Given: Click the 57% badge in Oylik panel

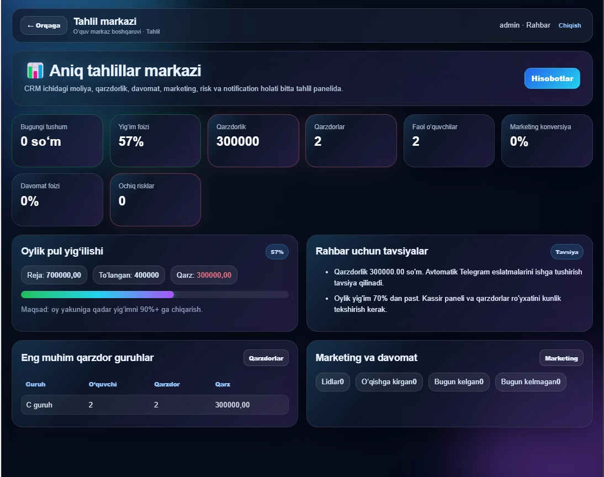Looking at the screenshot, I should point(277,252).
